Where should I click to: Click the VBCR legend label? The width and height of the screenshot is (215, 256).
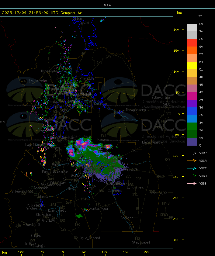click(x=203, y=161)
